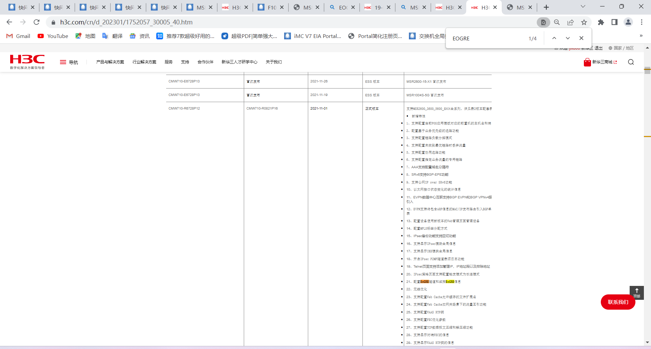Click the 退出 logout link
Viewport: 651px width, 349px height.
click(598, 48)
